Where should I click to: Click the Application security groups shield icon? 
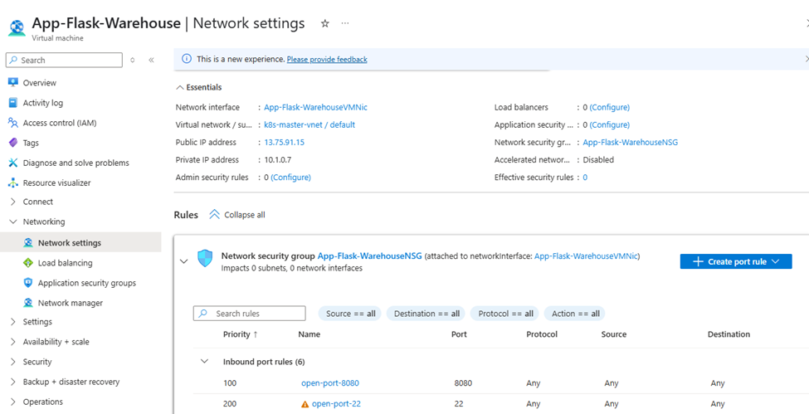pos(28,283)
